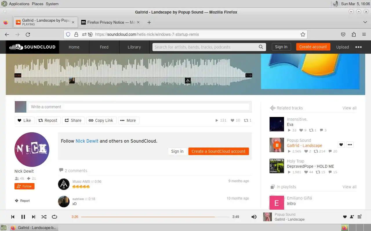
Task: Pause playback in the bottom player
Action: point(23,217)
